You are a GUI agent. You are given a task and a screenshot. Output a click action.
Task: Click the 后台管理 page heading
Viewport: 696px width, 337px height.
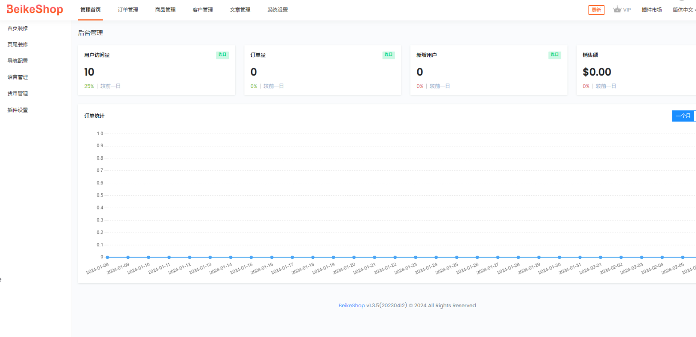(90, 33)
